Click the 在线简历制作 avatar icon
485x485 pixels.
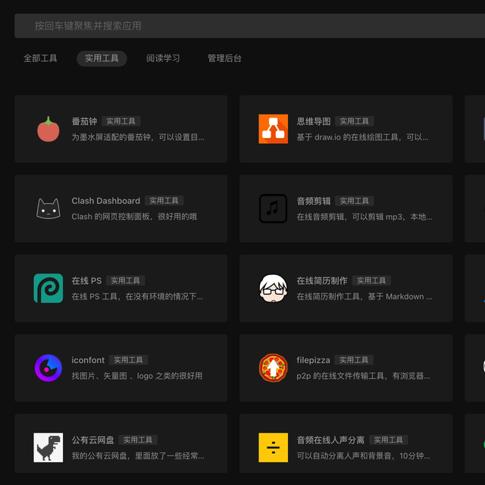pyautogui.click(x=273, y=288)
